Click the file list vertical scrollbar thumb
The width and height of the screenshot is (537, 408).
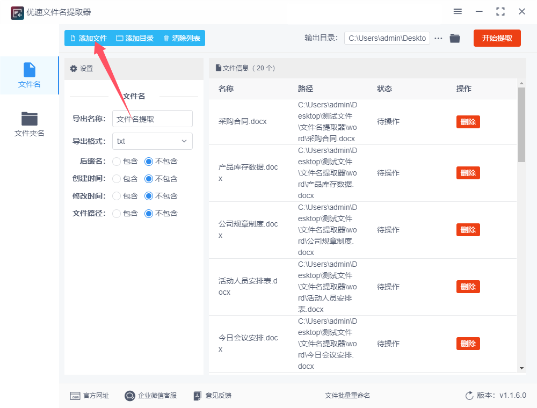(x=521, y=125)
